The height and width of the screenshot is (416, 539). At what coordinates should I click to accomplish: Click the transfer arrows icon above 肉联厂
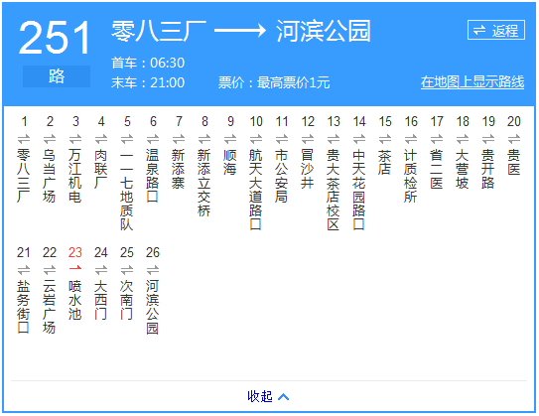click(101, 139)
